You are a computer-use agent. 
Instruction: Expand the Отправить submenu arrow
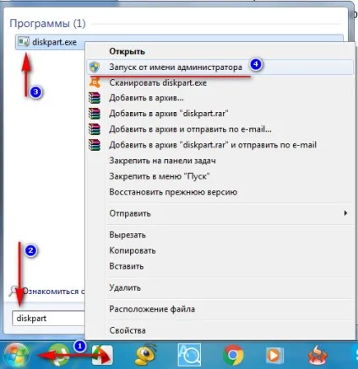[x=345, y=213]
